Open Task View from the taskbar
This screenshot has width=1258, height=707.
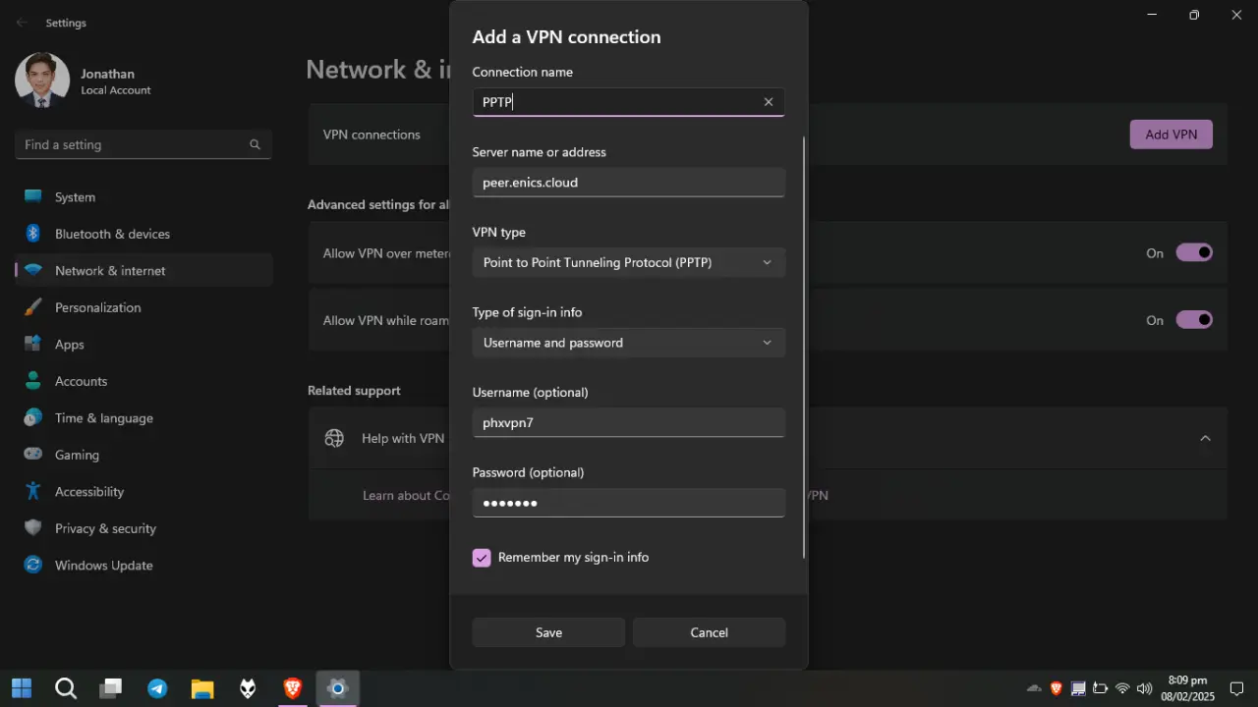[111, 688]
